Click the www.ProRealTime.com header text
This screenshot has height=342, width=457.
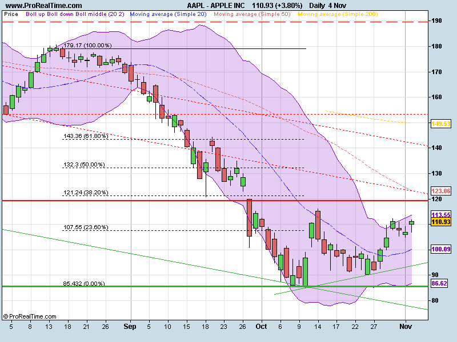44,6
